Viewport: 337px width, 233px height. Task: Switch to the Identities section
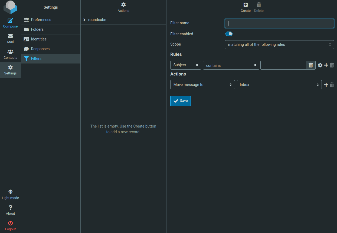click(38, 39)
